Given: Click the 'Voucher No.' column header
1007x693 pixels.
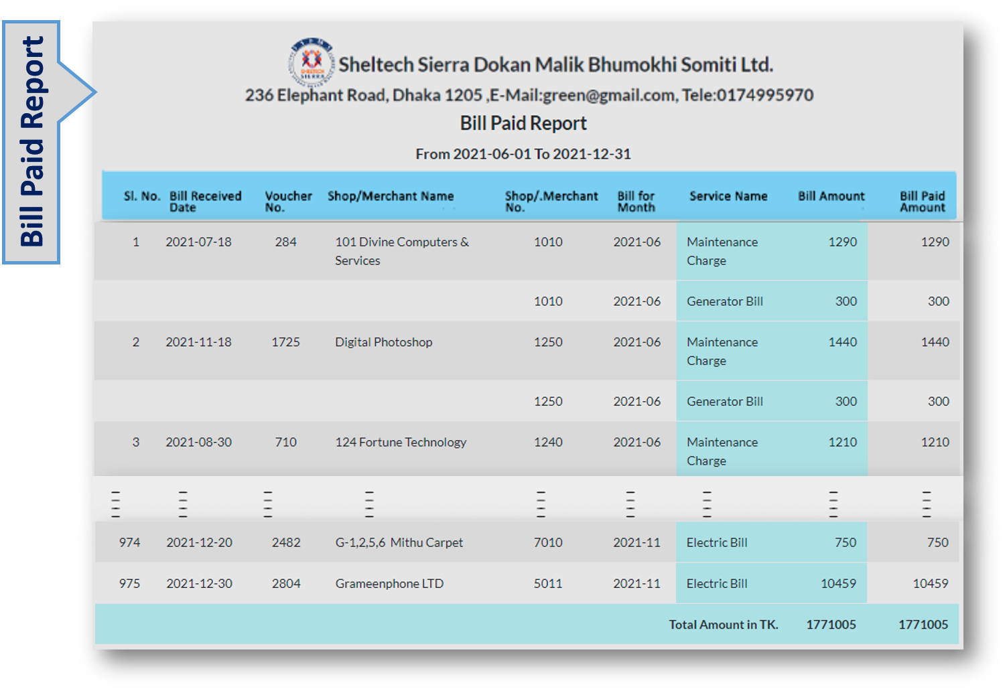Looking at the screenshot, I should (288, 202).
